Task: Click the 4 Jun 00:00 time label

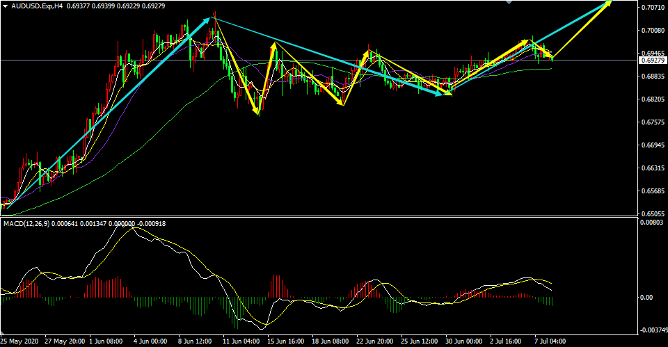Action: point(150,341)
